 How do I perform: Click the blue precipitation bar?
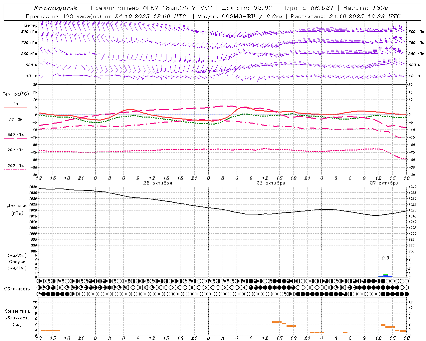(385, 276)
